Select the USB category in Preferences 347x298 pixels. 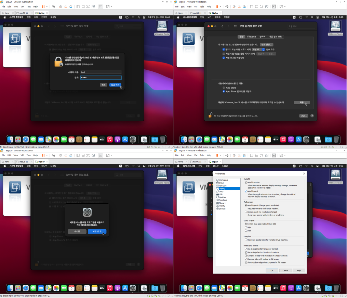point(221,194)
